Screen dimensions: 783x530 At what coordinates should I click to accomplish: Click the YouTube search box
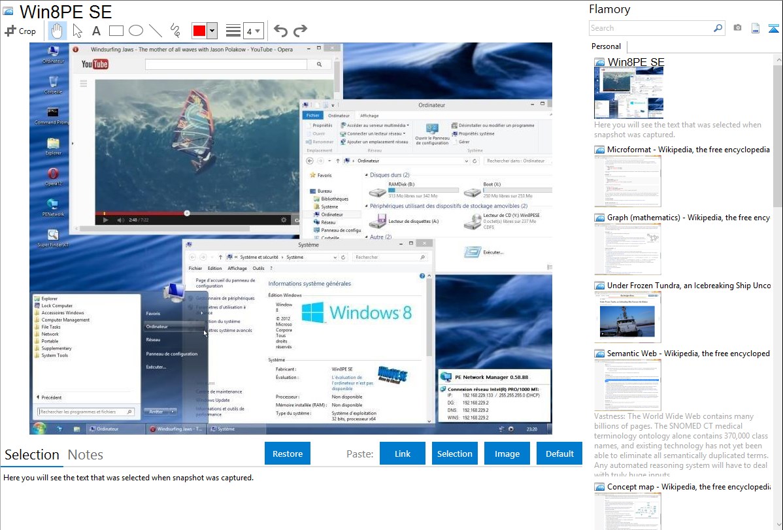(x=225, y=65)
